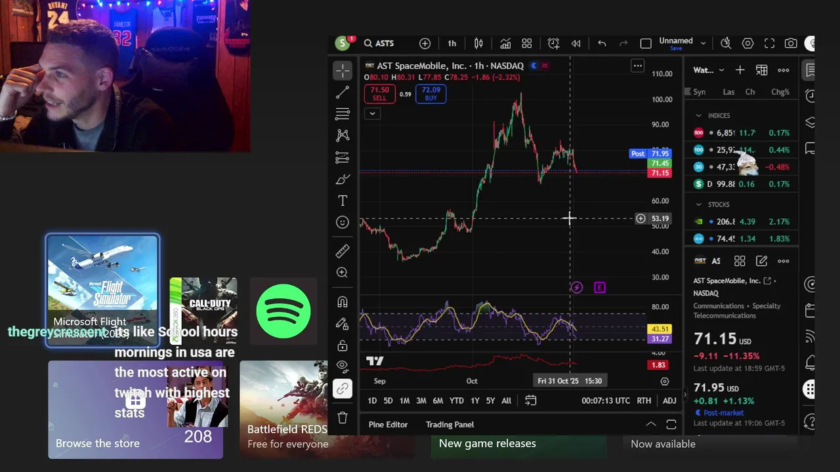Select the crosshair cursor tool
840x472 pixels.
click(343, 70)
